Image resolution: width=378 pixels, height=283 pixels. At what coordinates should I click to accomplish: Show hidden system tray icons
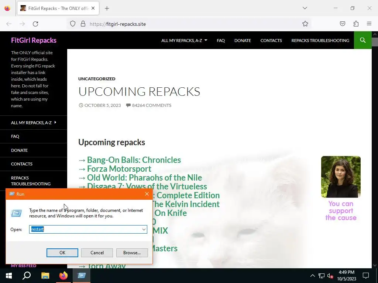point(312,276)
